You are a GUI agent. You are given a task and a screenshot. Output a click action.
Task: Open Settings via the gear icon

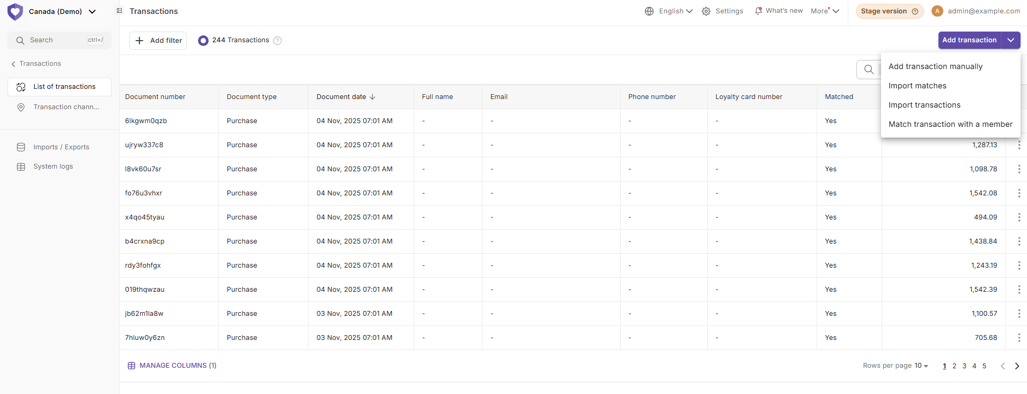(x=706, y=11)
